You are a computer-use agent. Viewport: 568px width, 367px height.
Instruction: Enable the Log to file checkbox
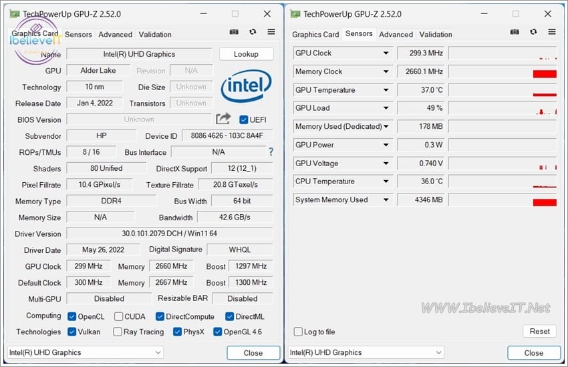point(298,332)
